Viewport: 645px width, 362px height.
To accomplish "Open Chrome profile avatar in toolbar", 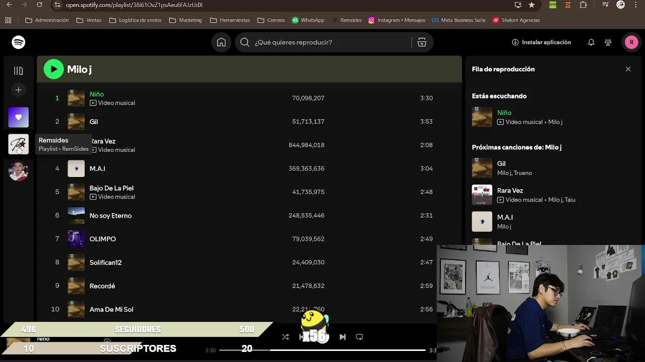I will [x=621, y=5].
